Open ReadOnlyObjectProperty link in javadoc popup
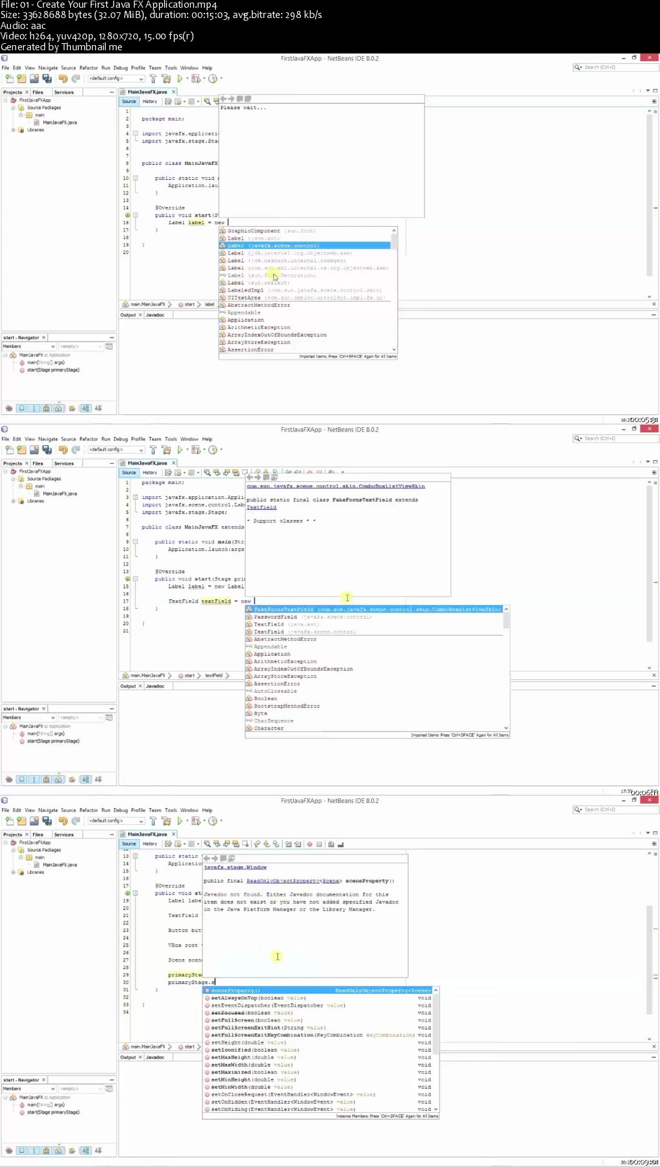Screen dimensions: 660x1167 click(283, 881)
